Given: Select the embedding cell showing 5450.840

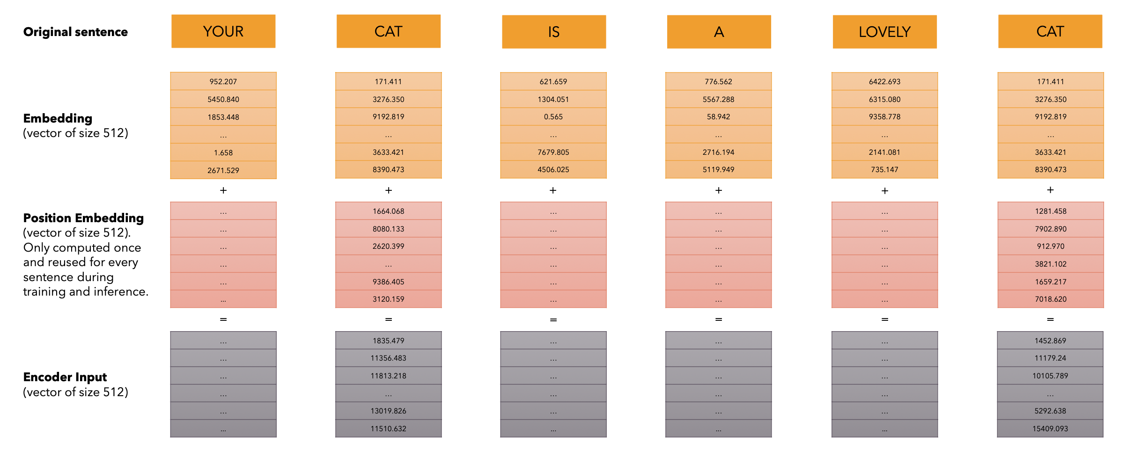Looking at the screenshot, I should [223, 99].
